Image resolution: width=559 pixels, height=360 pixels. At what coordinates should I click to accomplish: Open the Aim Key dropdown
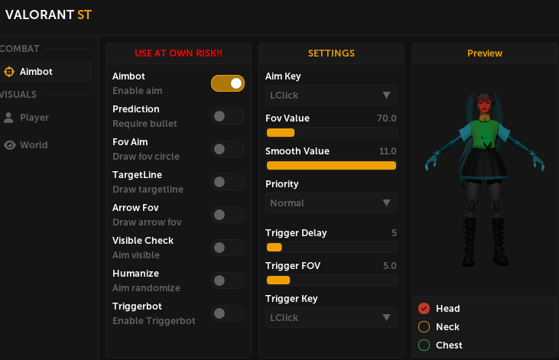[331, 96]
